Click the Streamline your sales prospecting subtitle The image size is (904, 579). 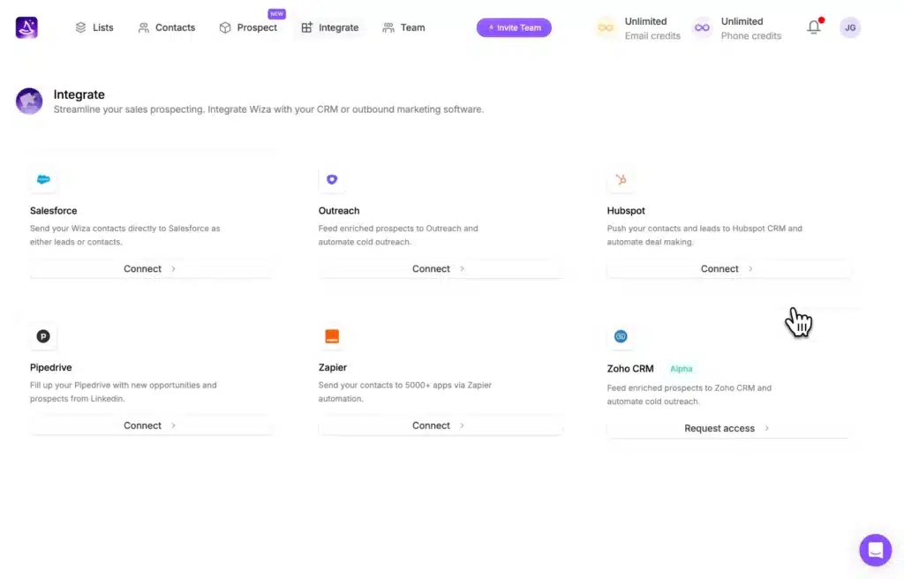tap(268, 109)
